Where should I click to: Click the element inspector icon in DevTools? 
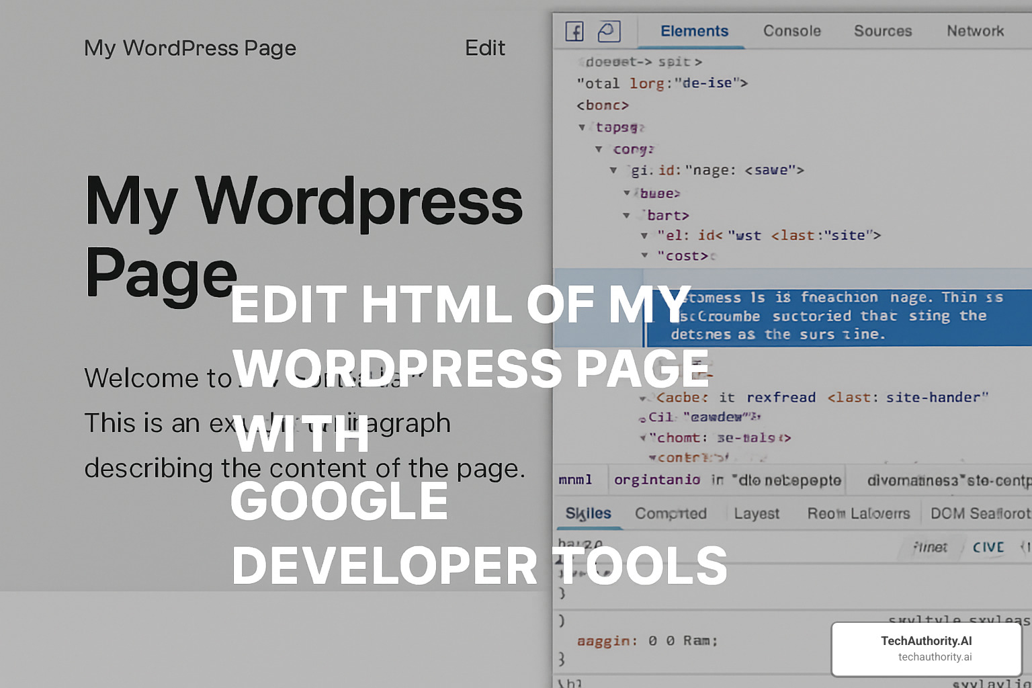(574, 32)
